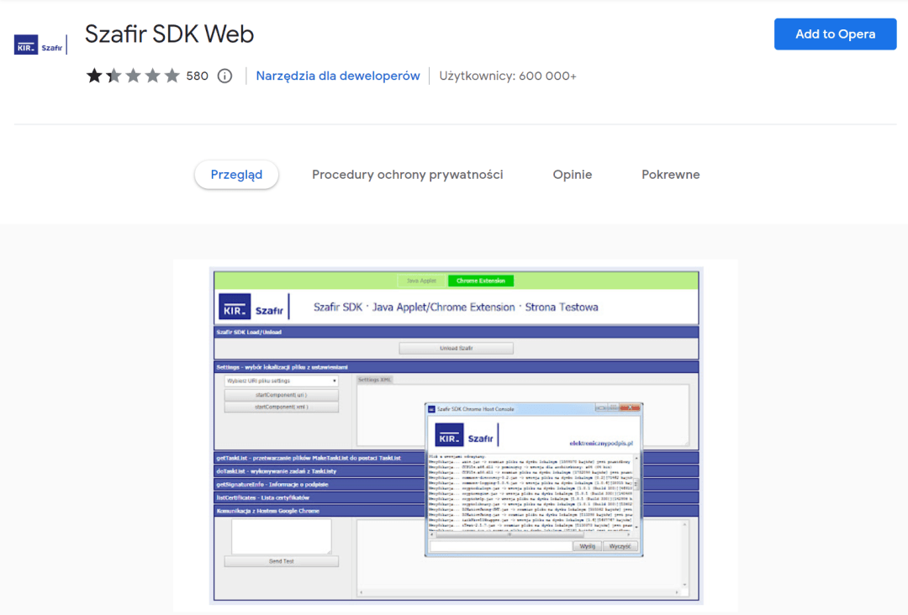Click the KIR Szafir extension logo
This screenshot has width=908, height=615.
coord(40,45)
